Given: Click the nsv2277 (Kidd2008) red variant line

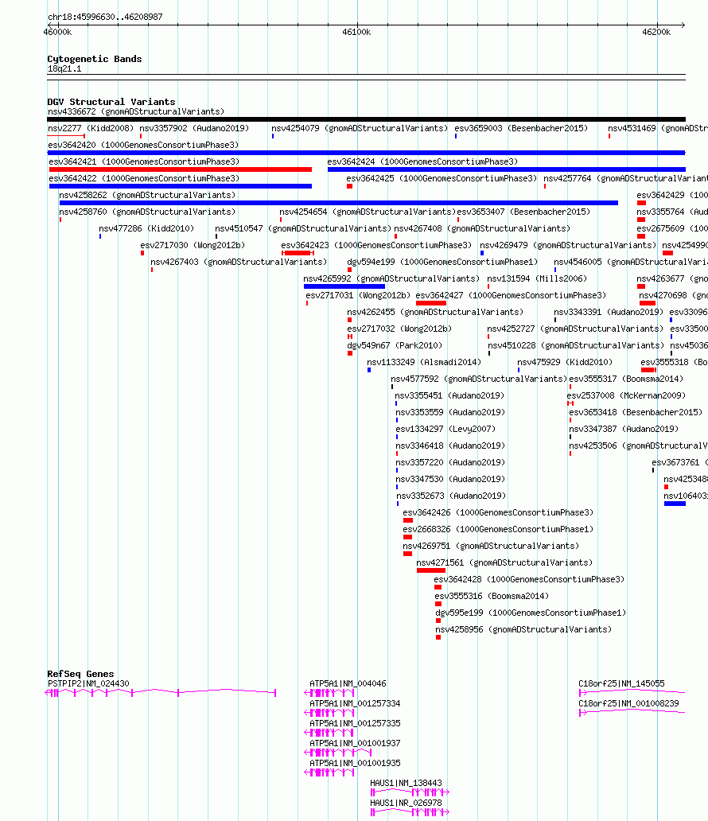Looking at the screenshot, I should point(66,136).
